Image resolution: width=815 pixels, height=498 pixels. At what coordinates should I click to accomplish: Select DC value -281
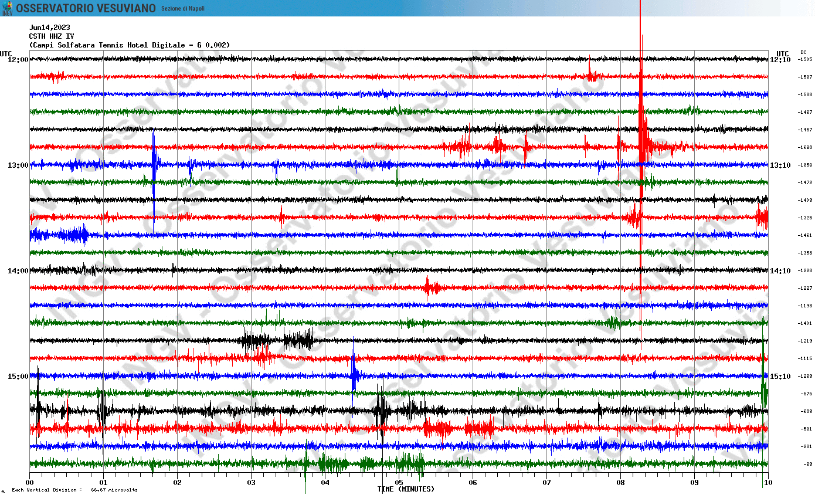tap(806, 446)
